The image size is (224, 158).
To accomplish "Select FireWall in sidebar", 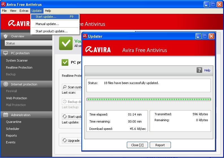I will coord(11,91).
